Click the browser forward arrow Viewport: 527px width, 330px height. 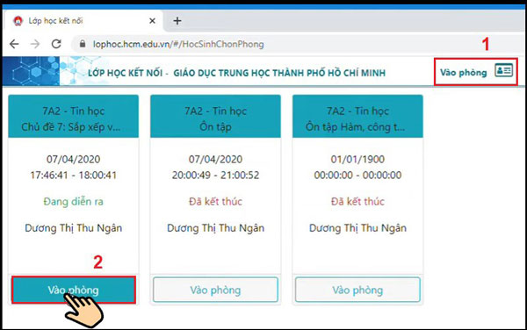point(35,44)
